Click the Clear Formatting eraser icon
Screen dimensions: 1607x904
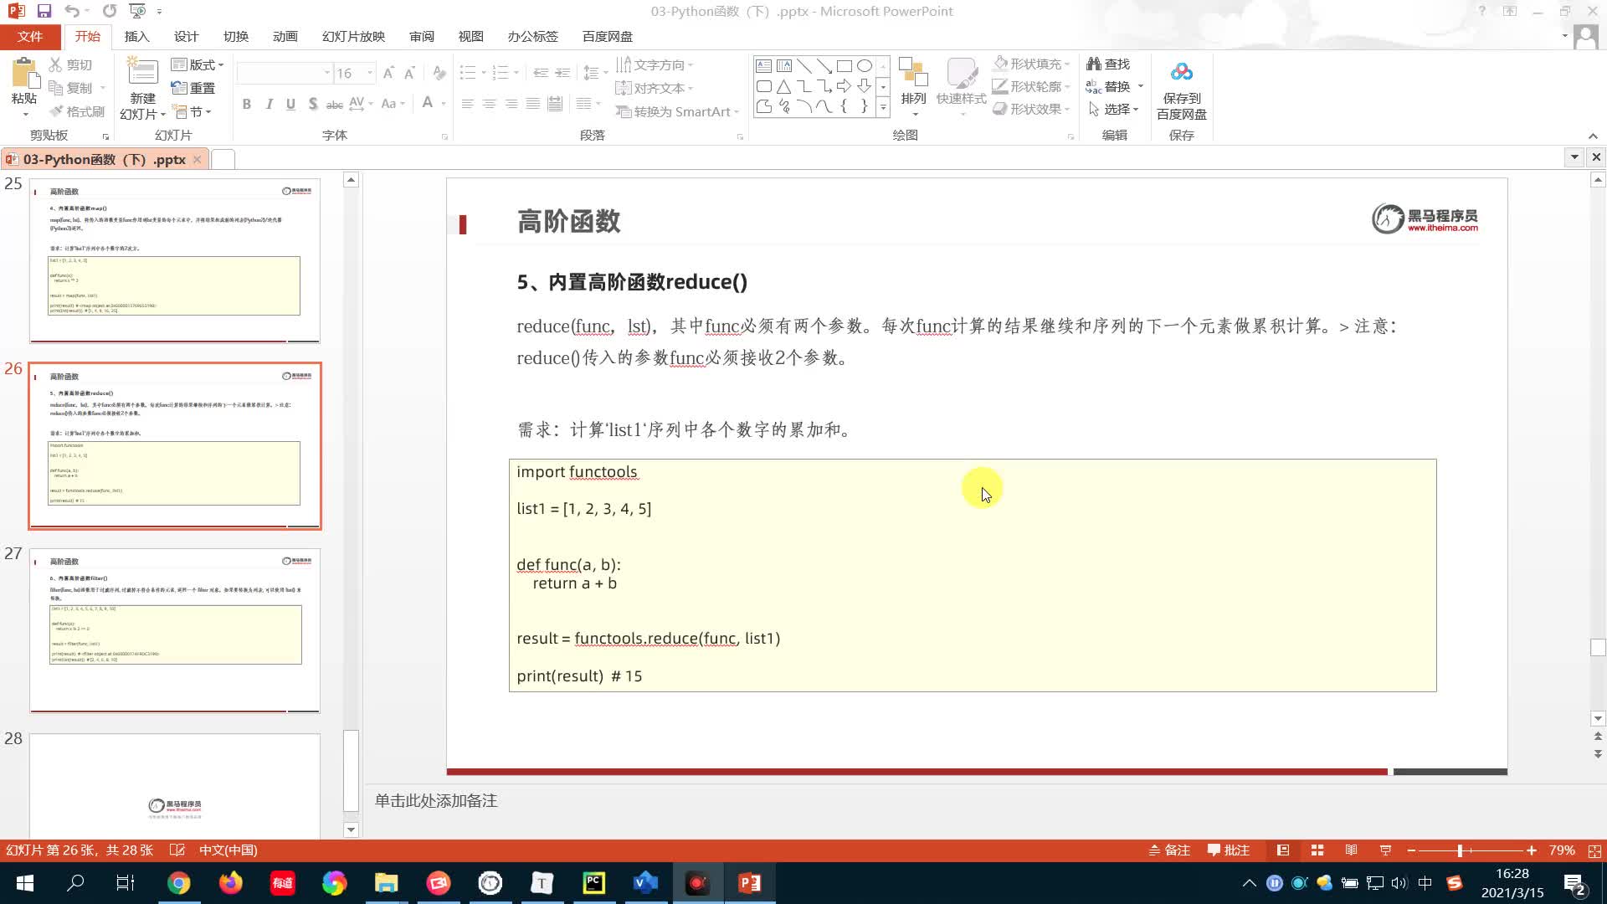439,74
